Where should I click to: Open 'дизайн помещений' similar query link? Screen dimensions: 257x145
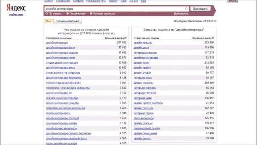145,133
